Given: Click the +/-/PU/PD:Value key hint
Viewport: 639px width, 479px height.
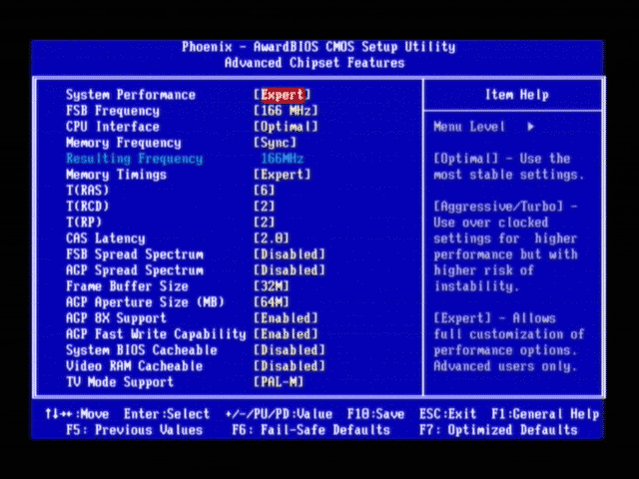Looking at the screenshot, I should click(x=279, y=414).
